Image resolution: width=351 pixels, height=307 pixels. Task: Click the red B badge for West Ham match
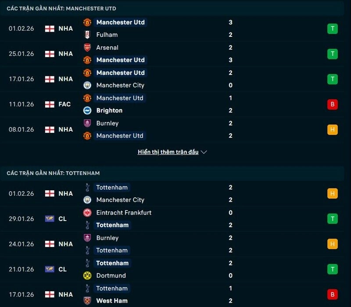coord(332,294)
